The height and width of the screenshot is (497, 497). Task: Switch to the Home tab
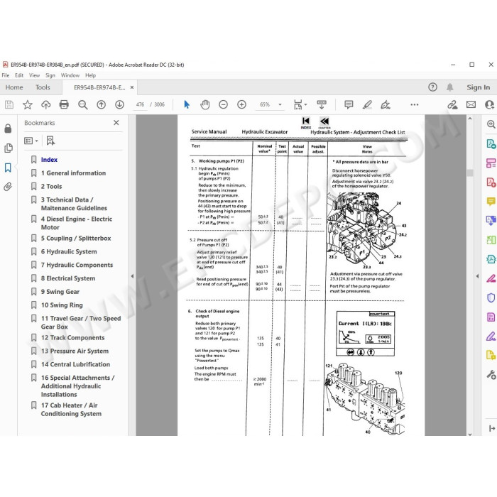point(14,87)
